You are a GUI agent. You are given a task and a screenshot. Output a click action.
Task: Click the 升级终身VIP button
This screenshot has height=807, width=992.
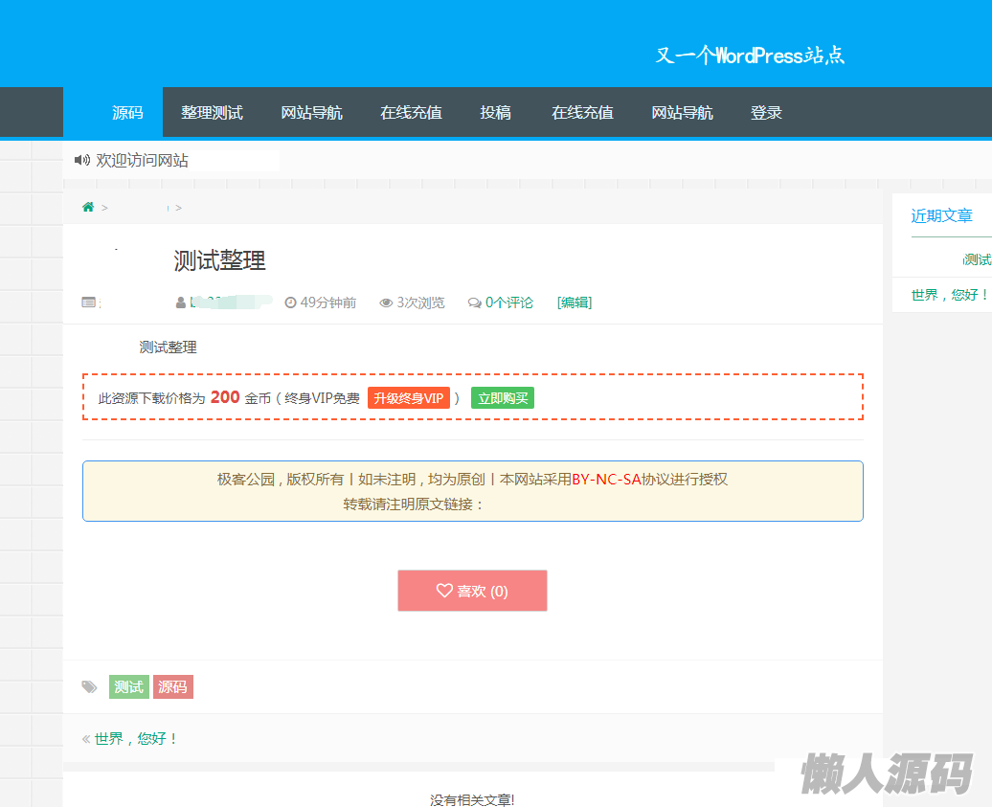tap(409, 398)
